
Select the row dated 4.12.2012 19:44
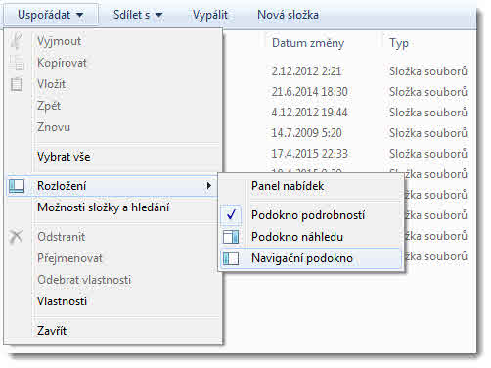(x=310, y=113)
